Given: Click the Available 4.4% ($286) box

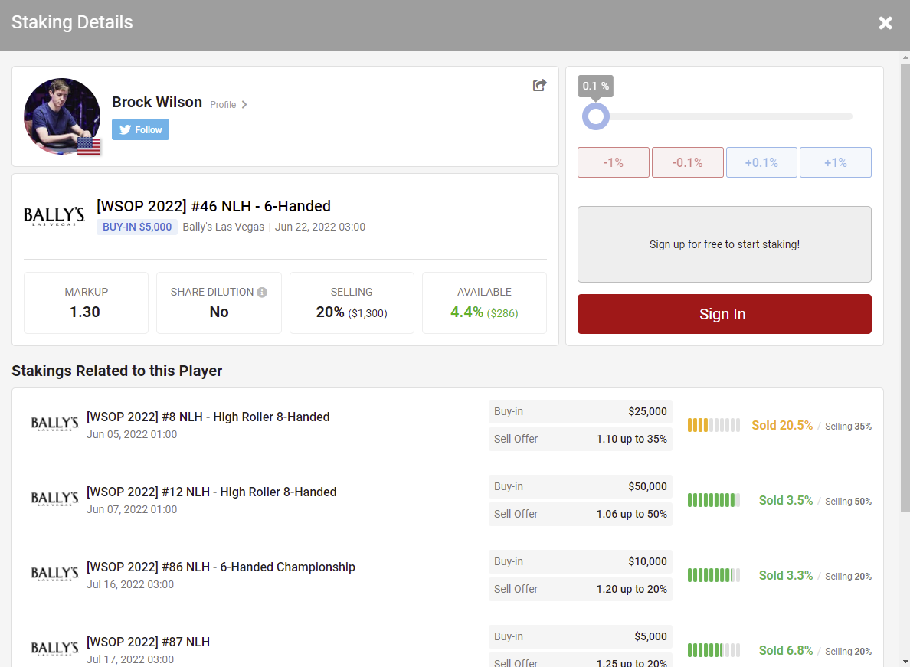Looking at the screenshot, I should (x=485, y=302).
